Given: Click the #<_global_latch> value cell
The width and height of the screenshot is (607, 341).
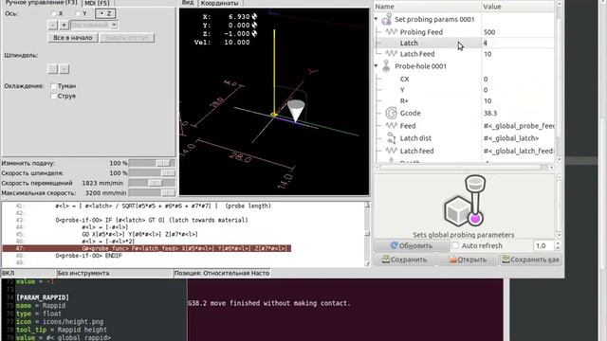Looking at the screenshot, I should 518,138.
